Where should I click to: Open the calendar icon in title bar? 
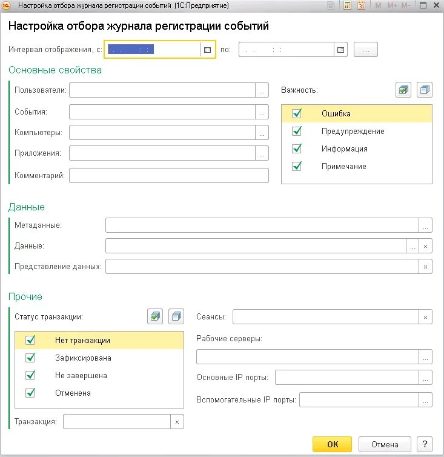pyautogui.click(x=361, y=5)
